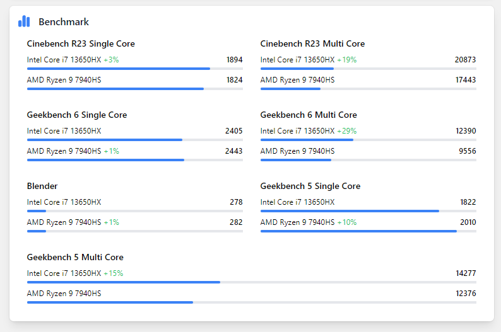The height and width of the screenshot is (332, 501).
Task: Click the Cinebench R23 Single Core title
Action: (81, 43)
